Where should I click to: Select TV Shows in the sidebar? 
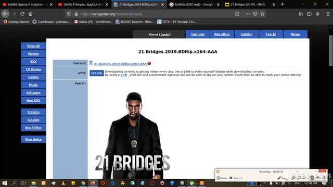click(x=33, y=69)
